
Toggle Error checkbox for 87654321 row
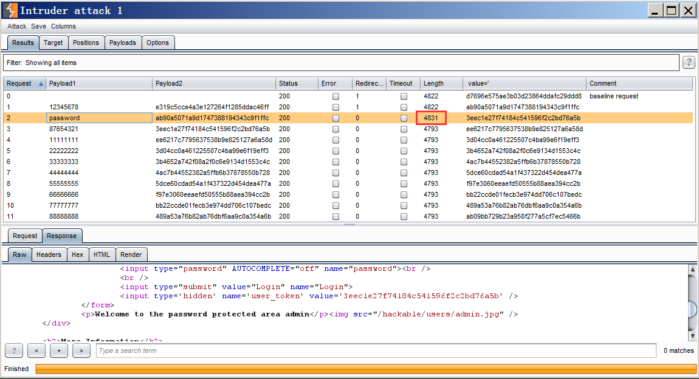point(336,129)
